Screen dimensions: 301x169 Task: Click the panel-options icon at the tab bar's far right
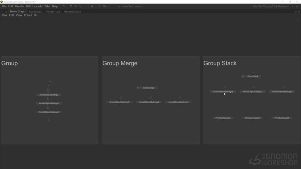point(299,11)
